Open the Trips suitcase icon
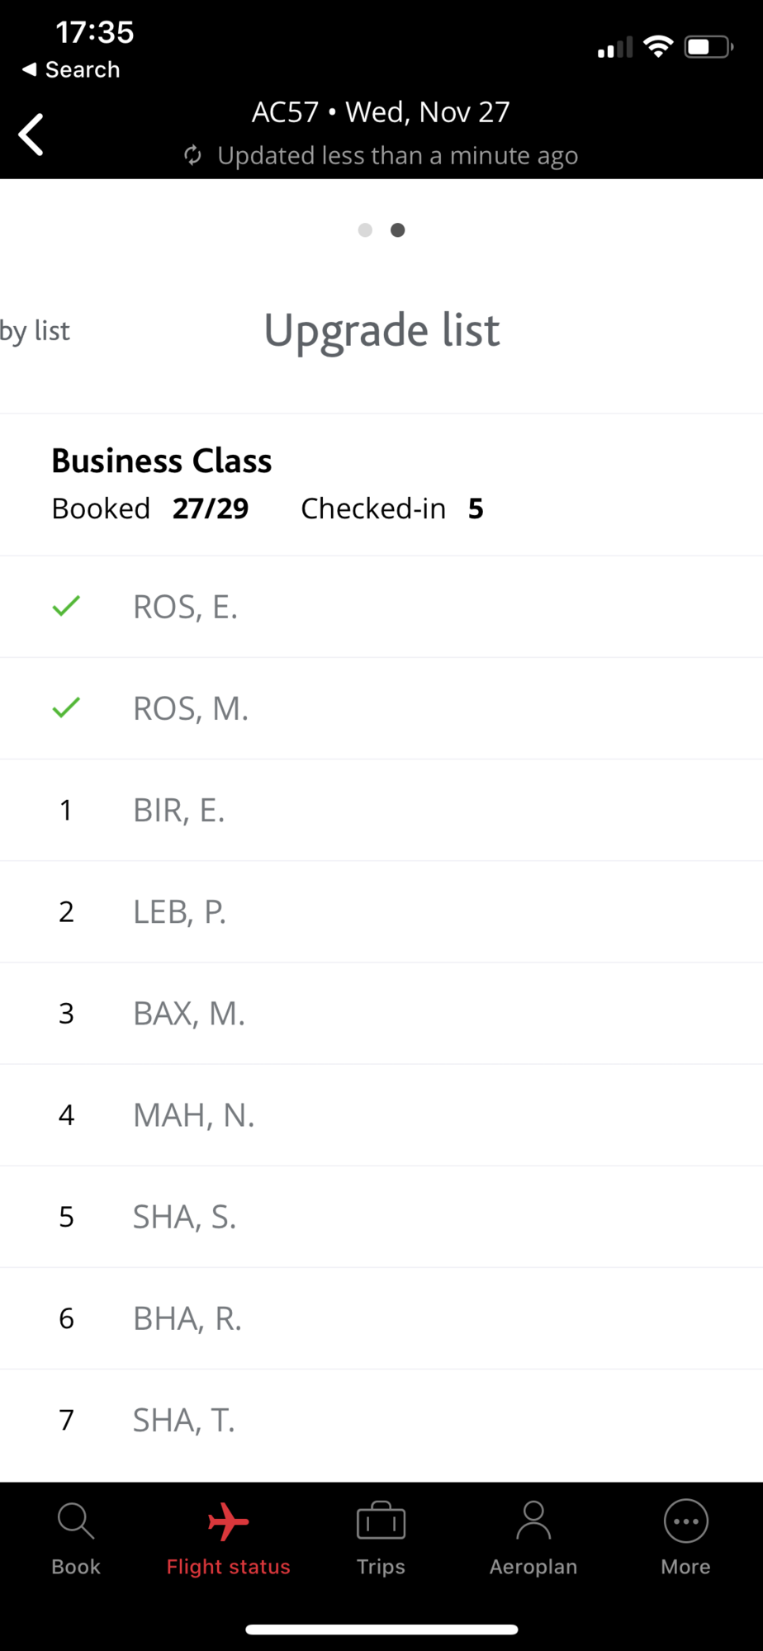 coord(381,1521)
